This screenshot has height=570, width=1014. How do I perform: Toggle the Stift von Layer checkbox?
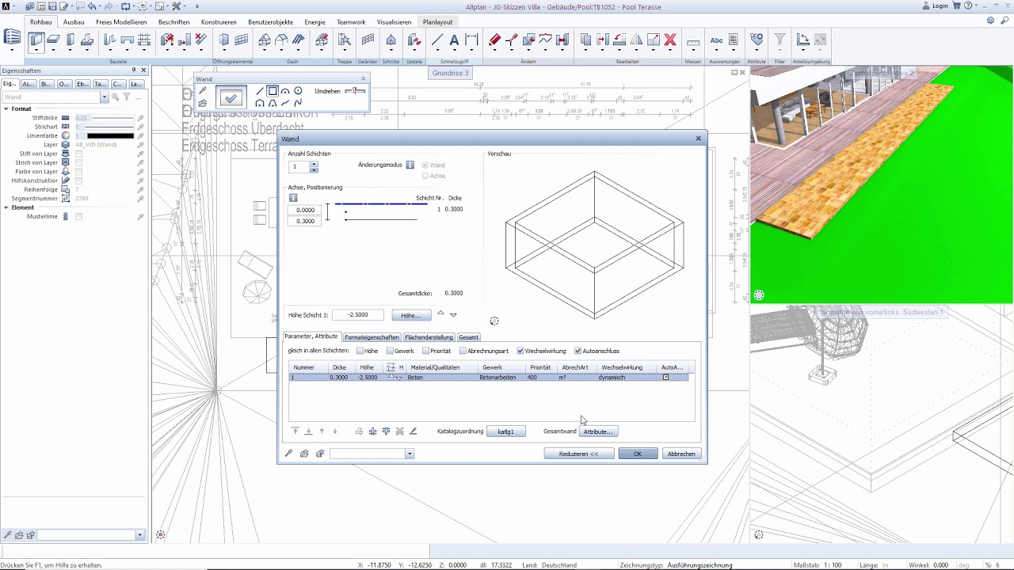78,154
